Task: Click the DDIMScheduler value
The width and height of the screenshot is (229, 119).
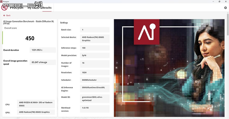Action: point(95,80)
